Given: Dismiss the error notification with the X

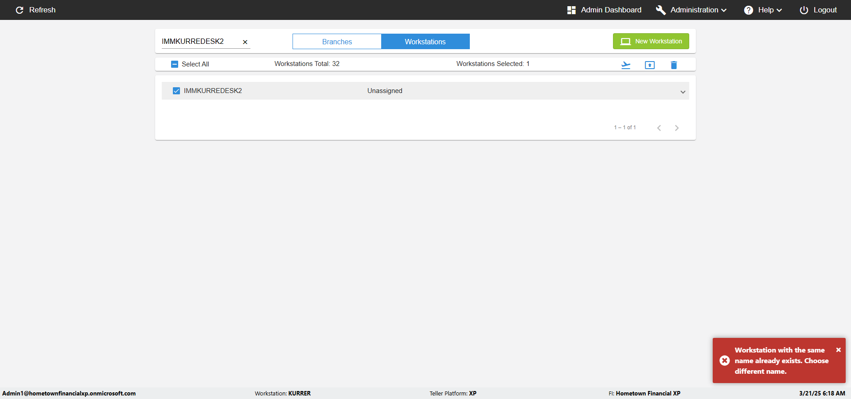Looking at the screenshot, I should (839, 350).
